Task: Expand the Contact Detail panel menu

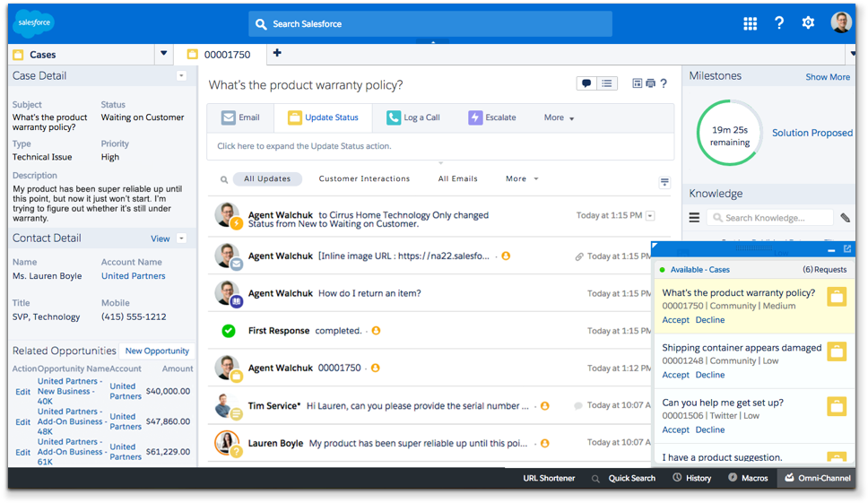Action: [x=181, y=238]
